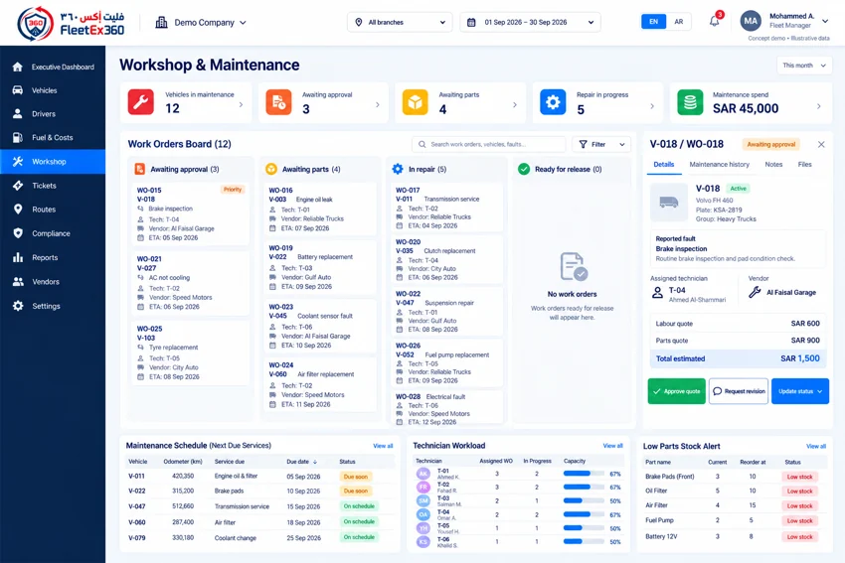Click the blue Repair in progress gear icon
845x563 pixels.
pos(553,102)
